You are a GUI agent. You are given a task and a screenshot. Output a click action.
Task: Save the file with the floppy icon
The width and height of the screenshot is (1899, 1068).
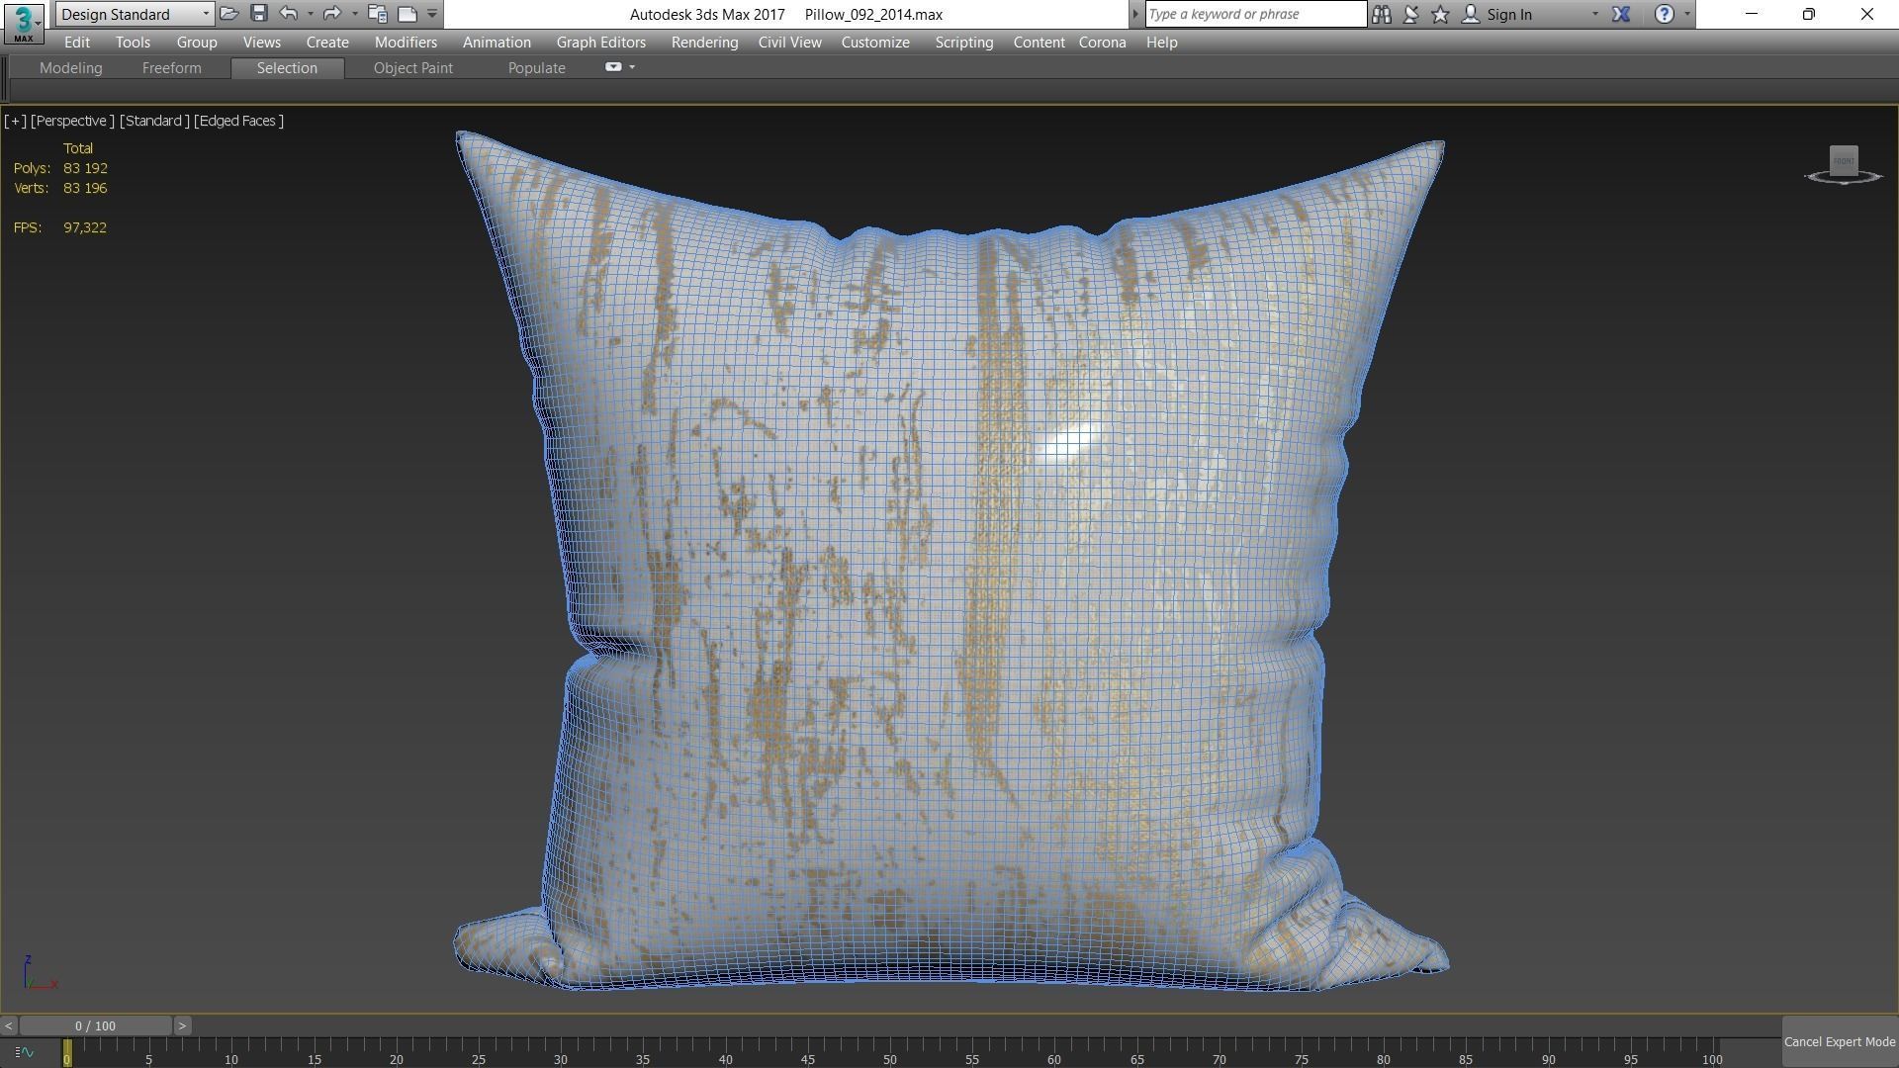pos(259,14)
